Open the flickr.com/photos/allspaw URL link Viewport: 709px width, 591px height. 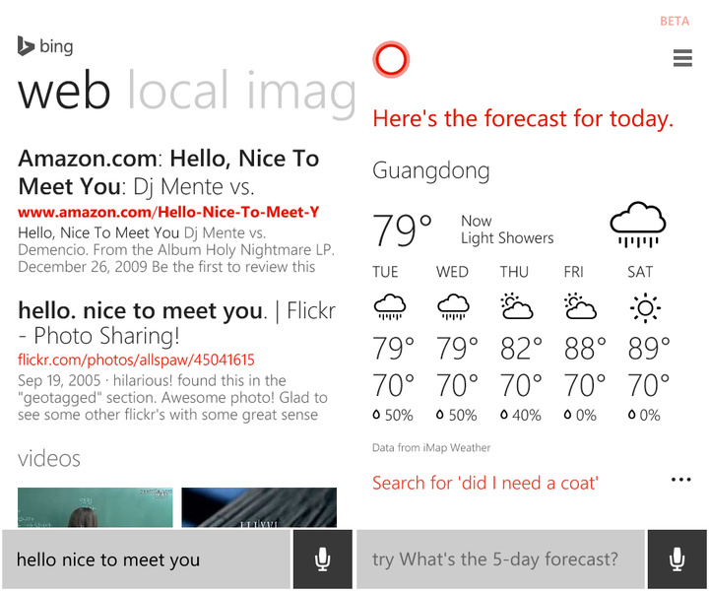[x=136, y=360]
